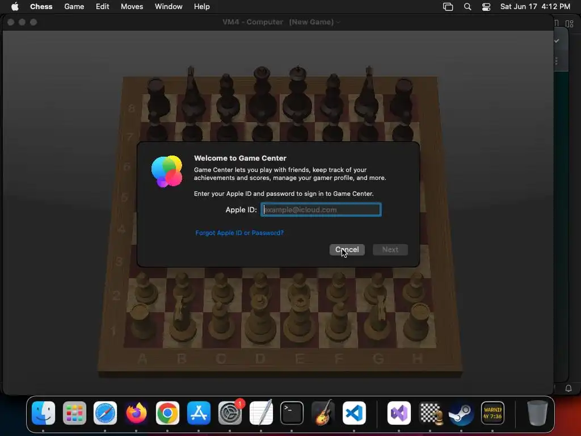Click the Game Center colorful bubbles icon

[167, 171]
